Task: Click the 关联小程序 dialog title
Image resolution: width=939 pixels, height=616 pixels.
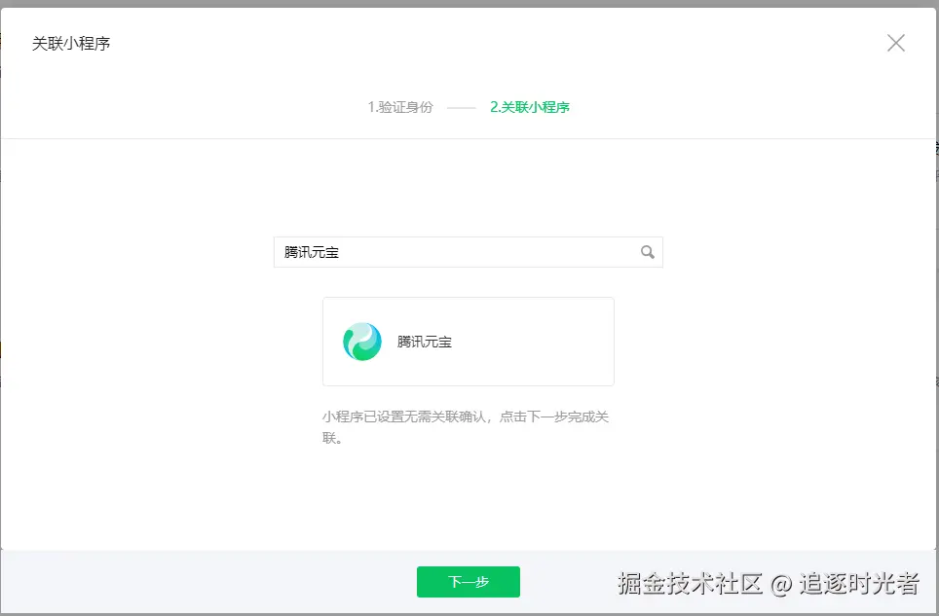Action: 71,44
